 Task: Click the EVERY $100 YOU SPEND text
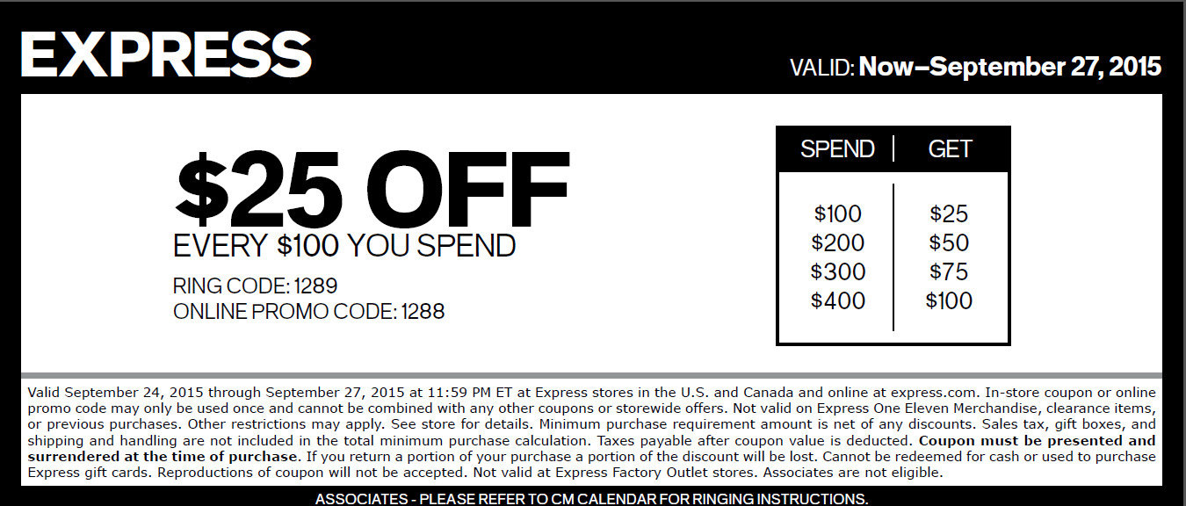[x=344, y=246]
